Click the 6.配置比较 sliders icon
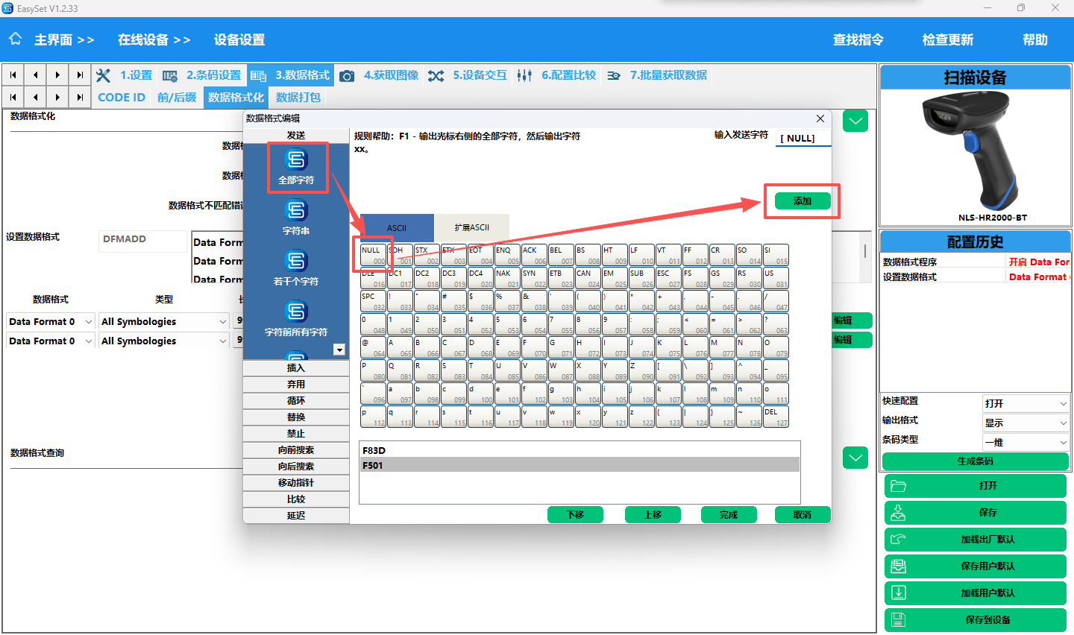The image size is (1074, 635). click(x=524, y=76)
